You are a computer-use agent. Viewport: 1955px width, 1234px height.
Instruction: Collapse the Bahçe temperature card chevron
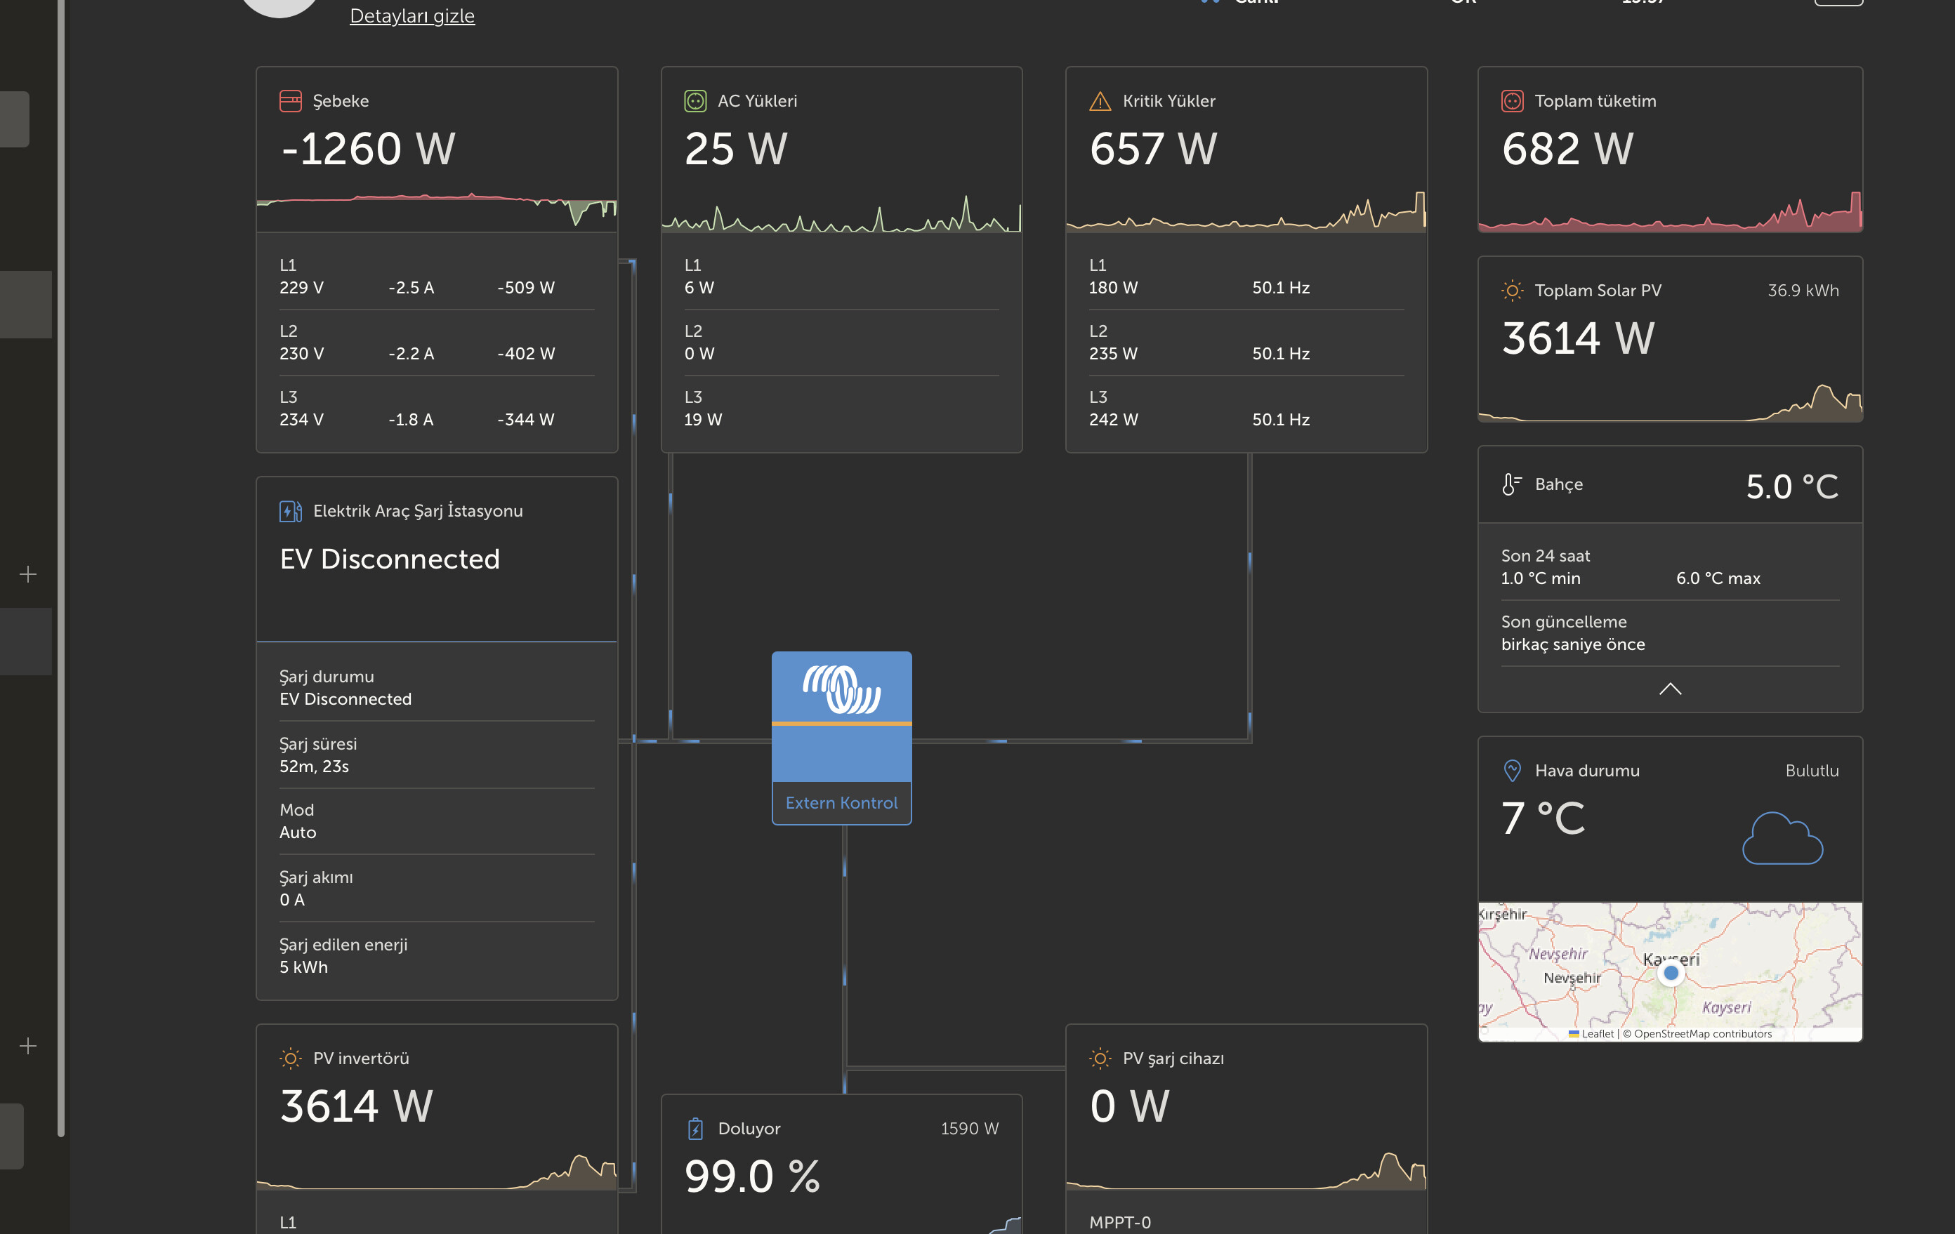click(1670, 689)
